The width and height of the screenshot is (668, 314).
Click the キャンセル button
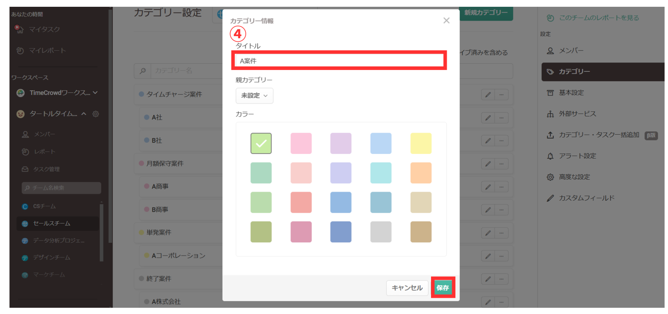coord(407,288)
